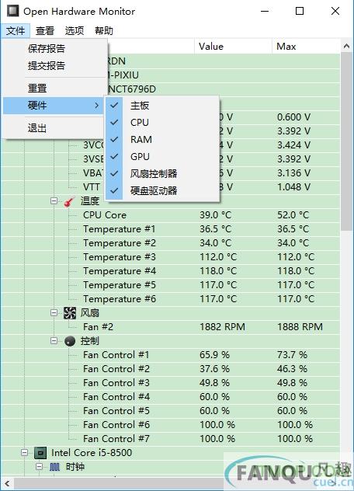The image size is (354, 491).
Task: Toggle 风扇控制器 in the hardware submenu
Action: click(x=161, y=173)
